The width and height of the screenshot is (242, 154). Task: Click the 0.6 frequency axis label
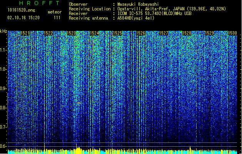tap(3, 146)
